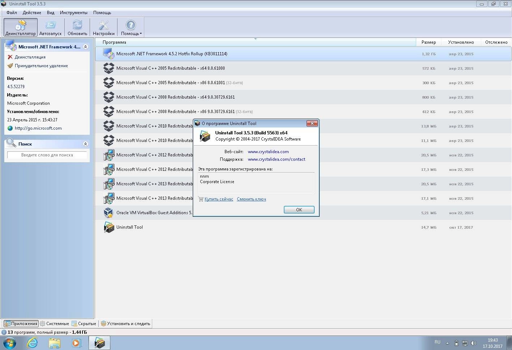512x350 pixels.
Task: Open Windows Media Player from the taskbar
Action: tap(77, 343)
